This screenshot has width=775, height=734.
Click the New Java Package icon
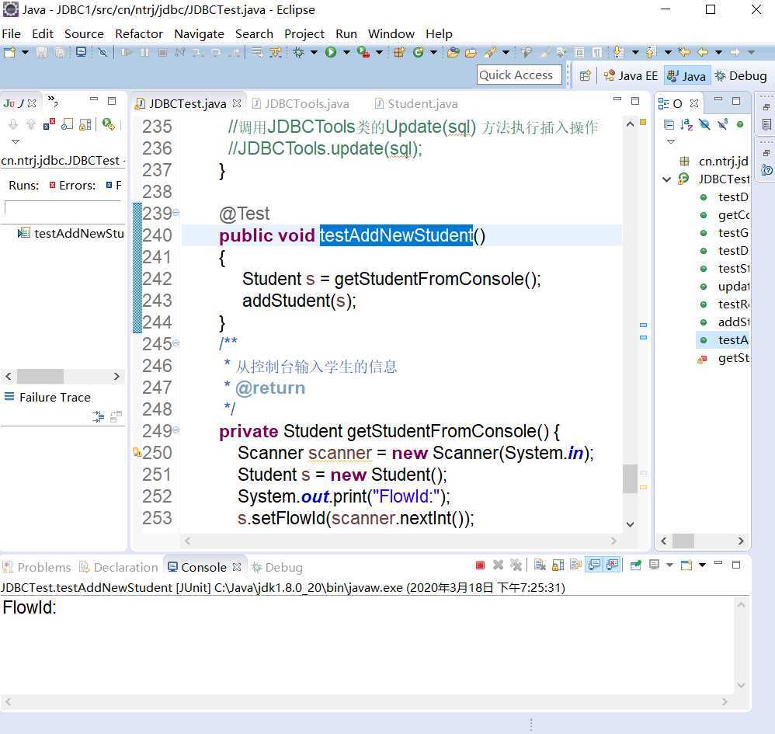[x=399, y=52]
